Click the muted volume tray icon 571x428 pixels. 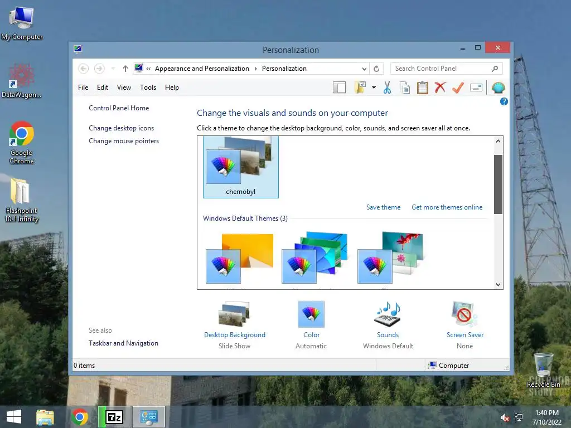coord(505,417)
